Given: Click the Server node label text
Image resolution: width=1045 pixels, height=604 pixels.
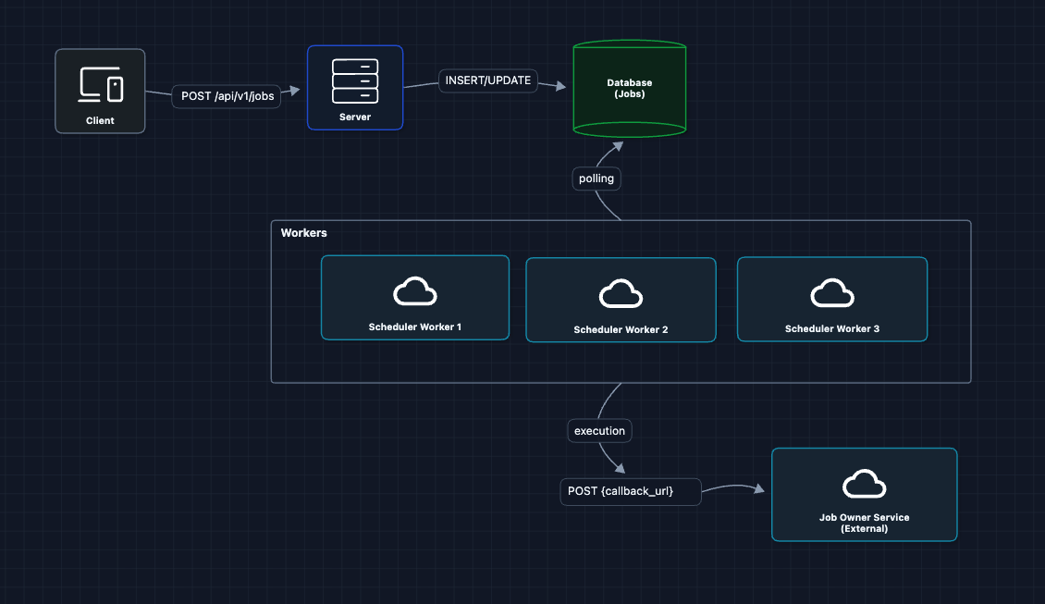Looking at the screenshot, I should 355,117.
